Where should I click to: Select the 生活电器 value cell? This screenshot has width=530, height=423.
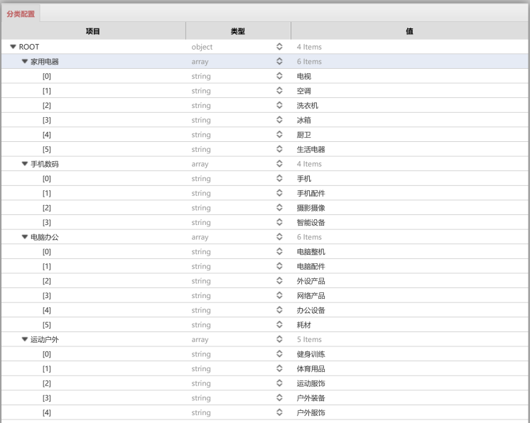tap(410, 149)
